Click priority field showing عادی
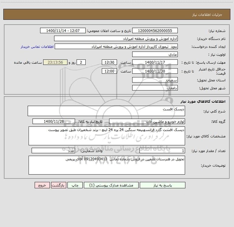This screenshot has width=234, height=227. 155,54
